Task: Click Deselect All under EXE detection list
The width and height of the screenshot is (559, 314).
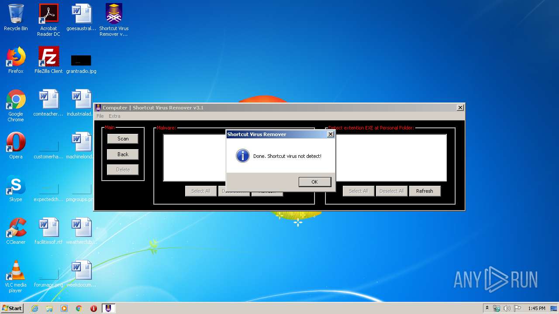Action: [x=392, y=191]
